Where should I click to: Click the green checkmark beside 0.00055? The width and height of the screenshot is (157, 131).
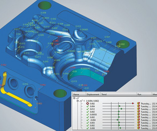point(88,114)
